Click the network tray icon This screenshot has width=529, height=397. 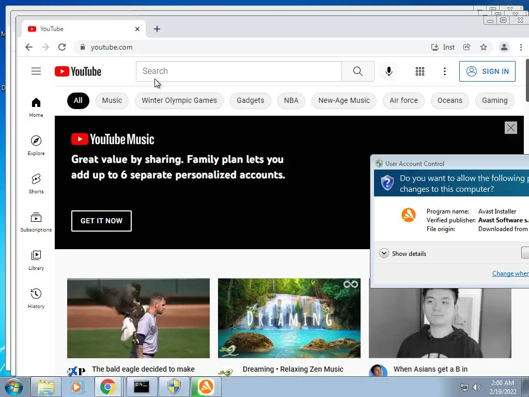(464, 387)
